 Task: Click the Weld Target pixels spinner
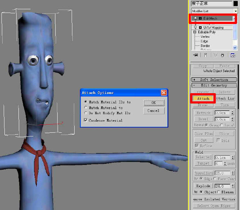point(225,163)
